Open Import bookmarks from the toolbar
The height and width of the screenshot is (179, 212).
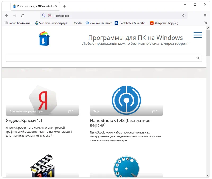pyautogui.click(x=18, y=23)
